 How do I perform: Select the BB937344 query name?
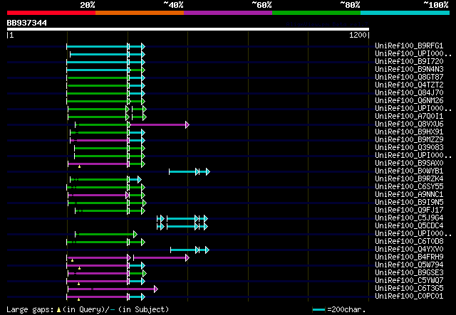coord(27,23)
